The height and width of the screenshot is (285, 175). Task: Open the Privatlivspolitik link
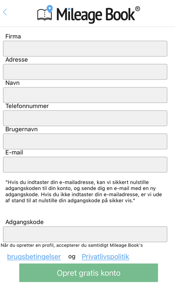105,257
